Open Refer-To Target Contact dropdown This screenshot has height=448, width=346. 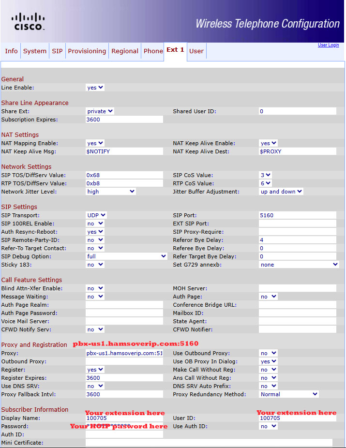click(95, 248)
